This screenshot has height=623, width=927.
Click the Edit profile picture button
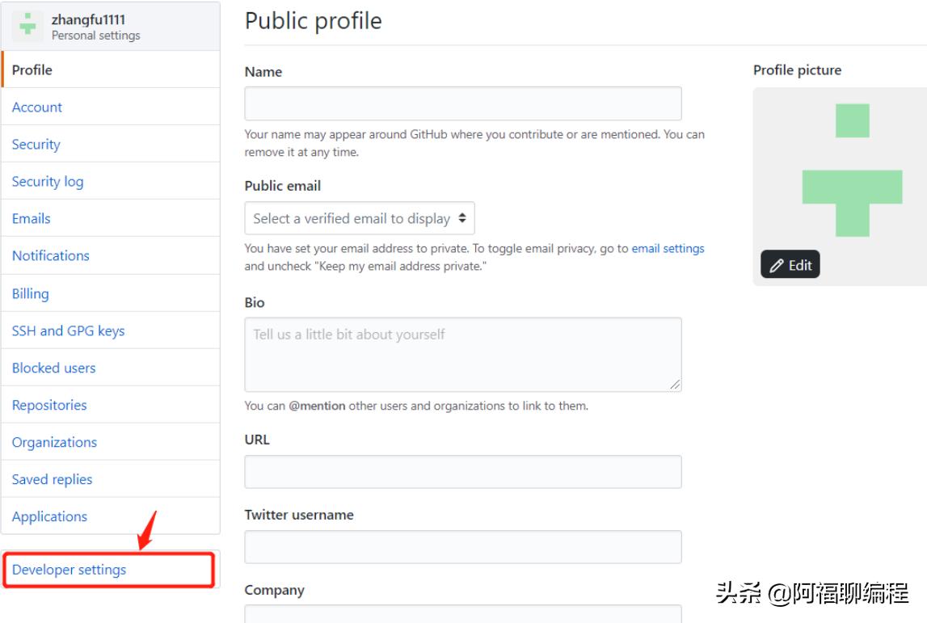[790, 265]
